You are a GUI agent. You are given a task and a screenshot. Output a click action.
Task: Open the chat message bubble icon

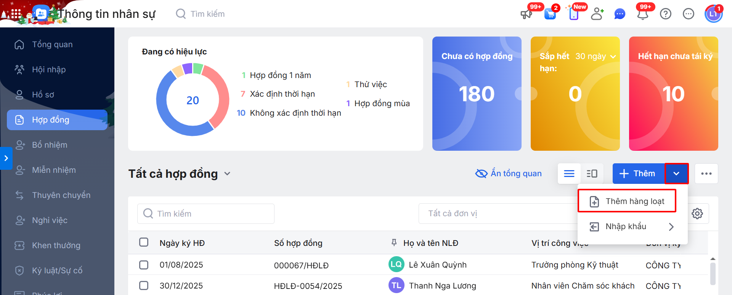(620, 14)
